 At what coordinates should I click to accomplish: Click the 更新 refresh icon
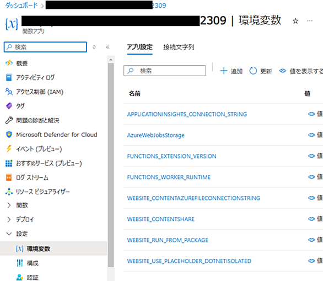[x=253, y=71]
